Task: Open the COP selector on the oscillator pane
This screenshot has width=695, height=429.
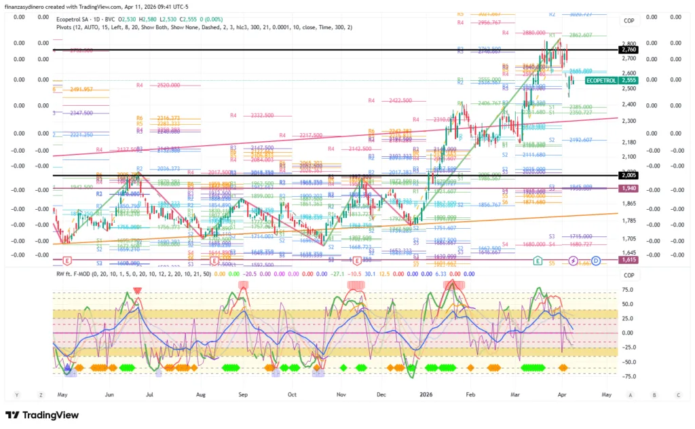Action: (x=628, y=276)
